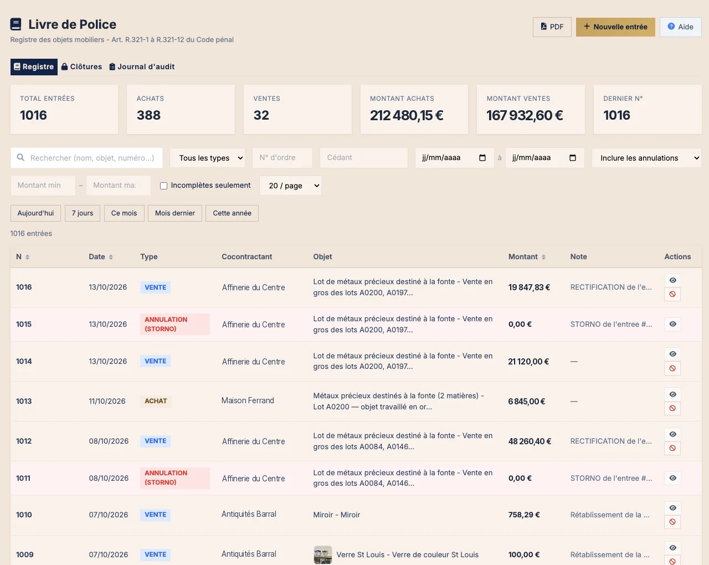709x565 pixels.
Task: Click the start date calendar picker icon
Action: coord(482,158)
